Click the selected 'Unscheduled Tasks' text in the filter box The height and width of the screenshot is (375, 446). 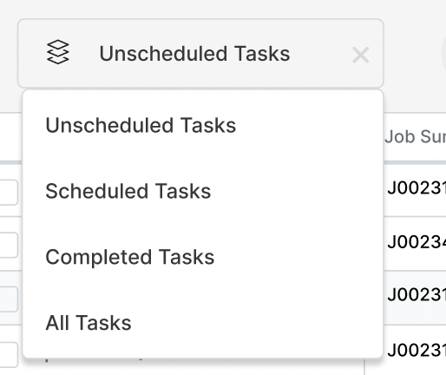coord(194,54)
